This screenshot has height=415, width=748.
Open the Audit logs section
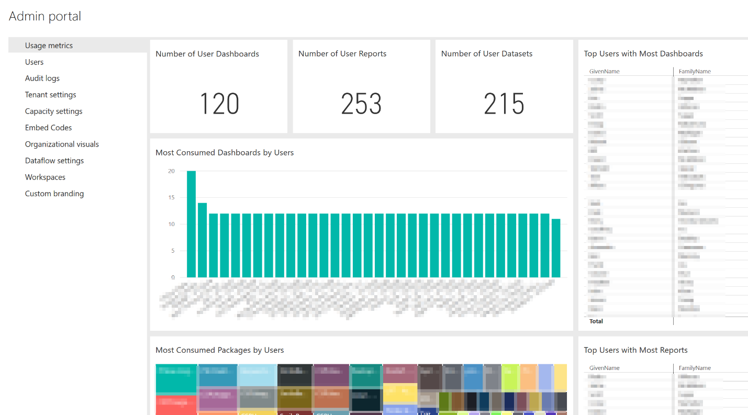[42, 78]
